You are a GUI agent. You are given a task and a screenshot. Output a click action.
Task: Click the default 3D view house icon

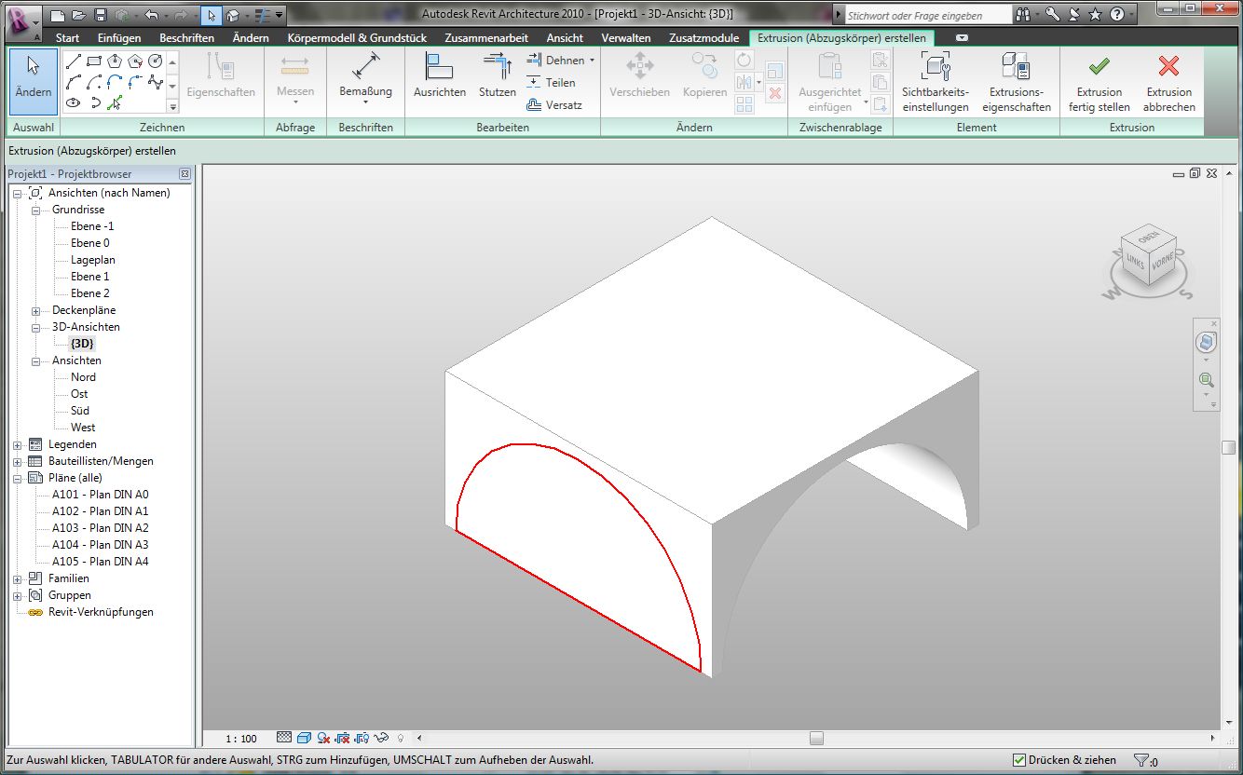[x=233, y=16]
